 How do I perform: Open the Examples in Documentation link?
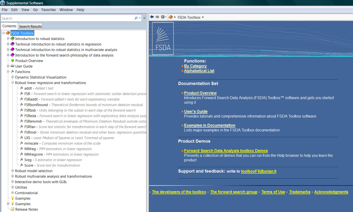pyautogui.click(x=210, y=125)
